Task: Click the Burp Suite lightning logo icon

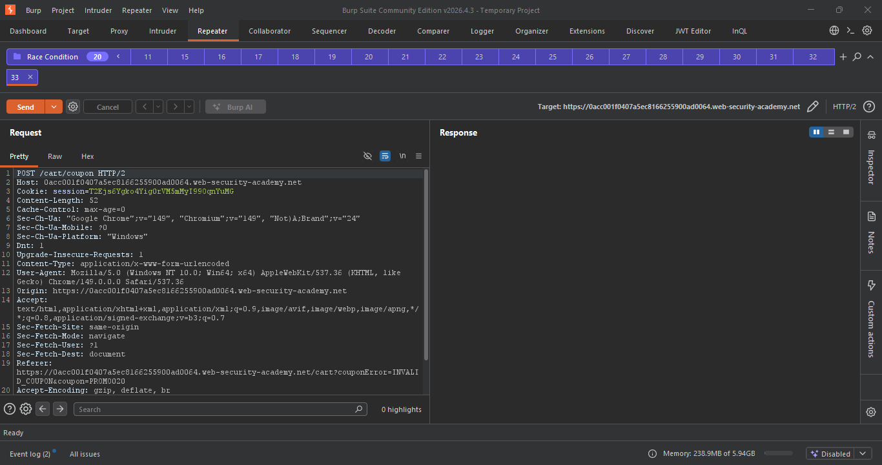Action: [x=10, y=10]
